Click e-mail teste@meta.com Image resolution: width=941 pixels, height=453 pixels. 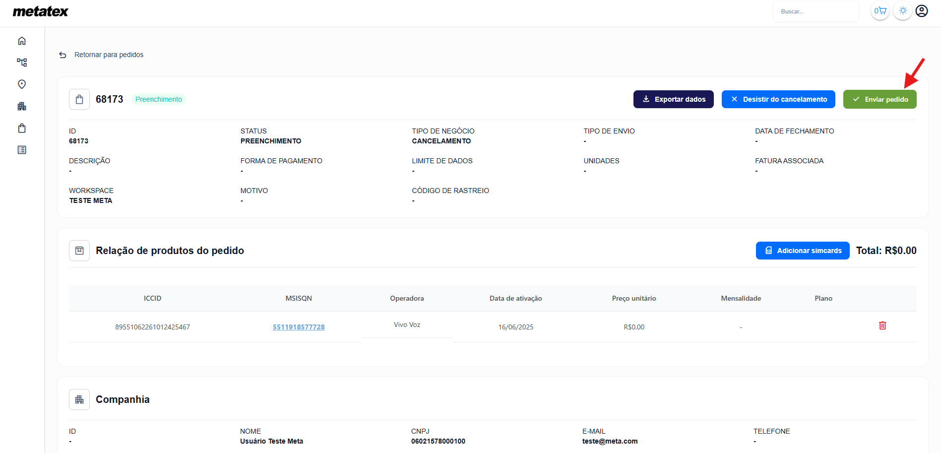click(x=610, y=441)
